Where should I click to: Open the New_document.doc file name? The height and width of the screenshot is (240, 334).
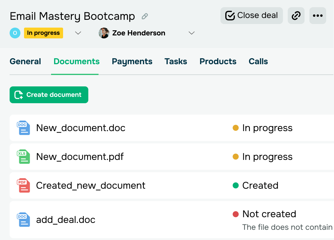81,128
